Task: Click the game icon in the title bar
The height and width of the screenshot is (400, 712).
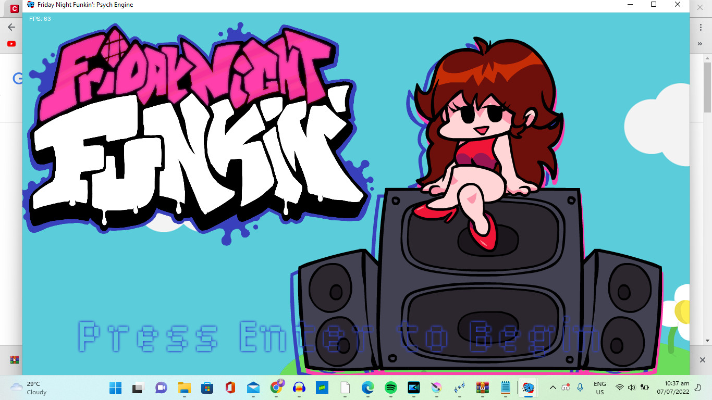Action: [x=31, y=5]
